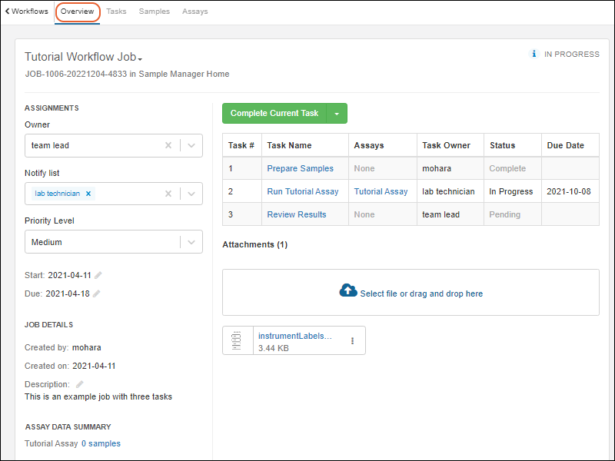Click the cloud upload icon
Screen dimensions: 615x461
[348, 291]
